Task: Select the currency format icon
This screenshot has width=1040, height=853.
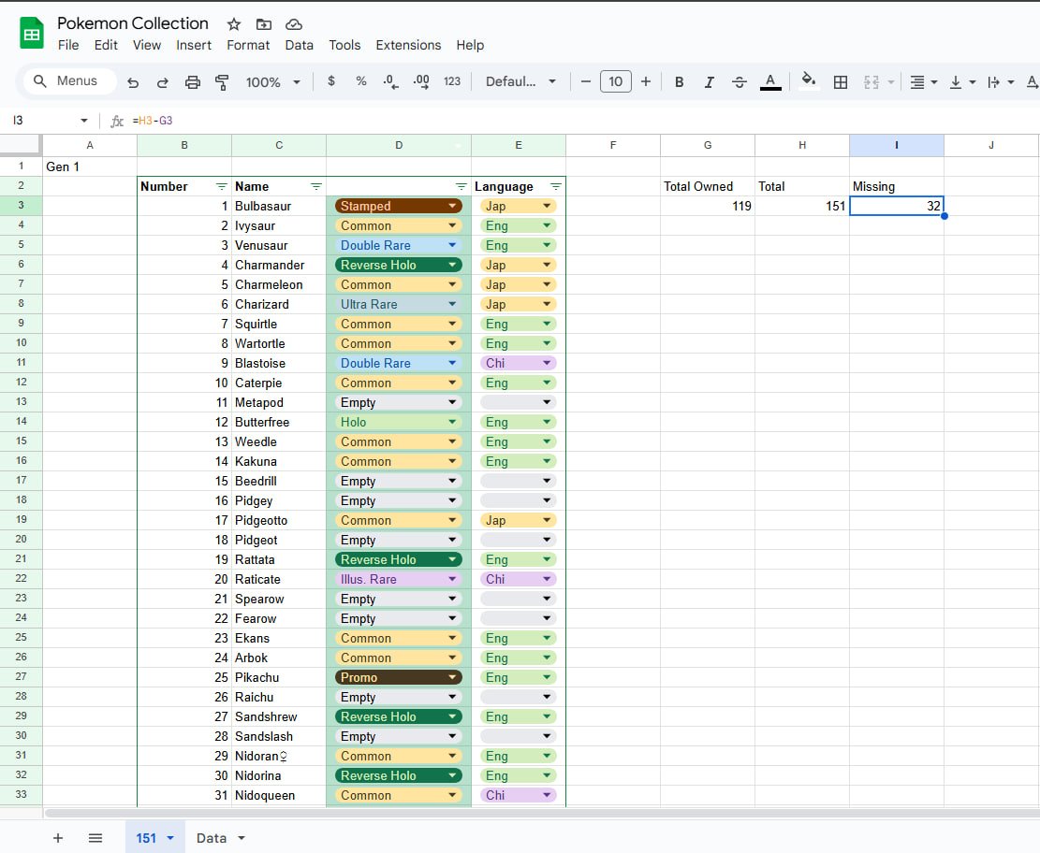Action: pos(330,81)
